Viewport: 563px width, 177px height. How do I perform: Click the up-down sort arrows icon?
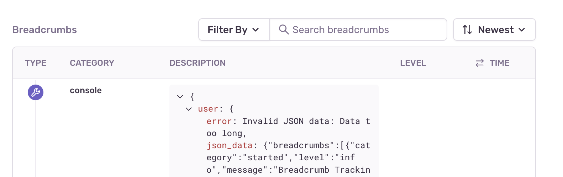click(467, 29)
